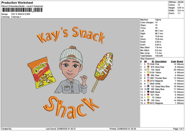
Task: Select the Magenta 2315 swatch
Action: (148, 81)
